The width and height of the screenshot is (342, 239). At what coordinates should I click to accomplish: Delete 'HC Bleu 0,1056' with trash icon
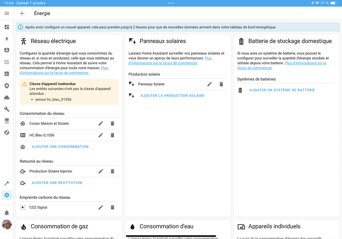pyautogui.click(x=112, y=135)
